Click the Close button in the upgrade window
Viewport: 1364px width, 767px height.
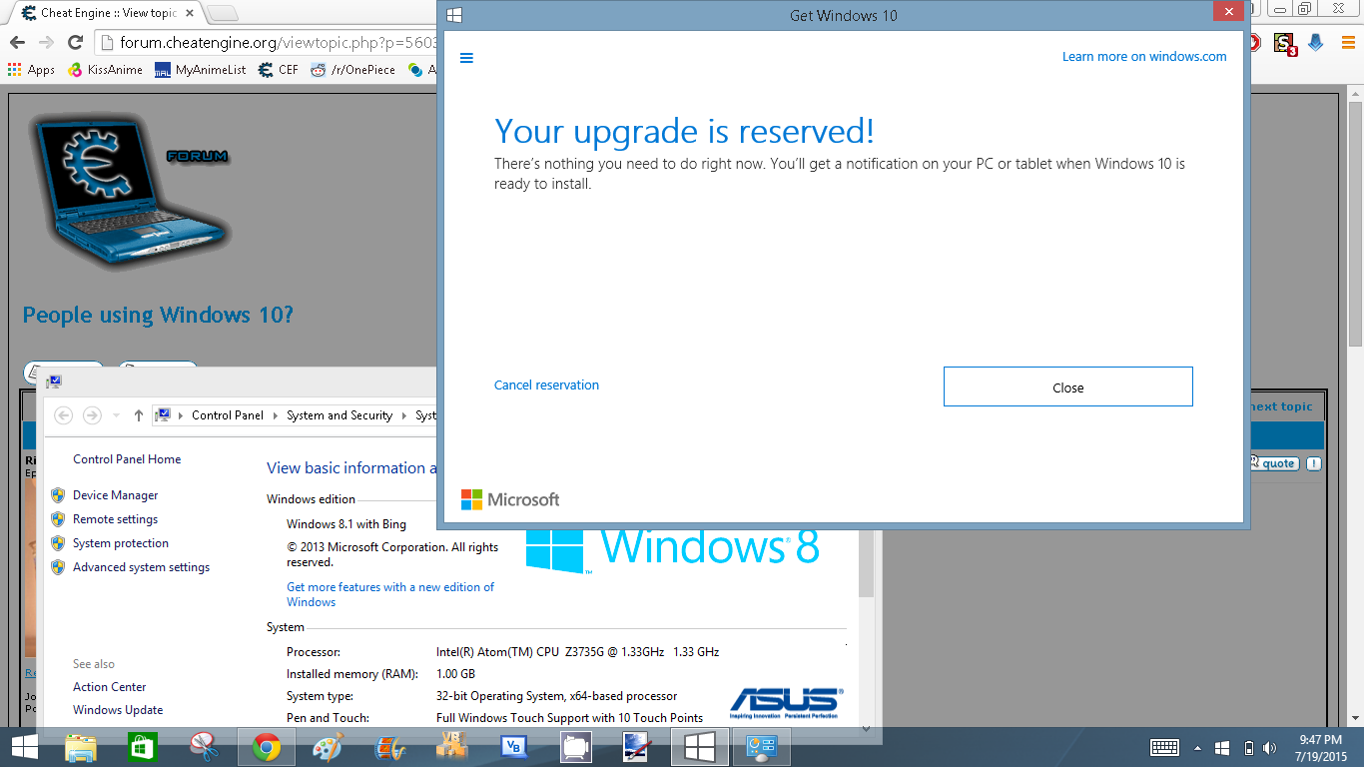pyautogui.click(x=1067, y=386)
